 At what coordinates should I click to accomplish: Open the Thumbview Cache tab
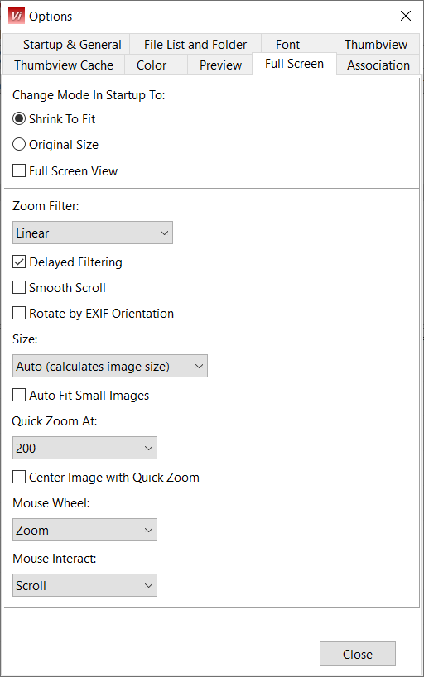click(x=64, y=65)
